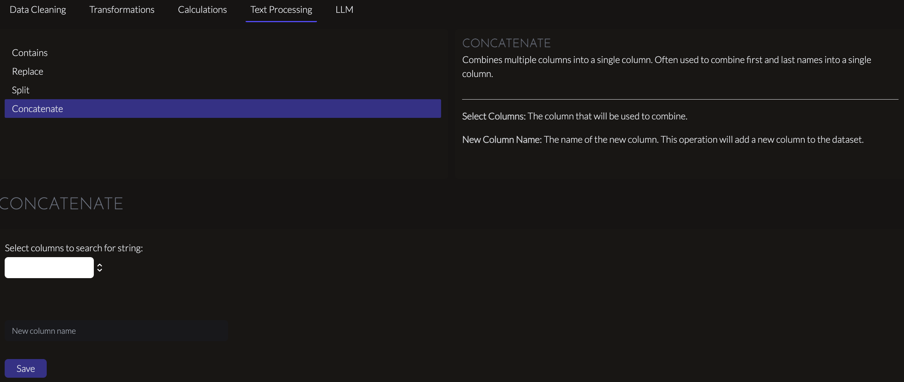Open the LLM tab
The image size is (904, 382).
pos(344,10)
